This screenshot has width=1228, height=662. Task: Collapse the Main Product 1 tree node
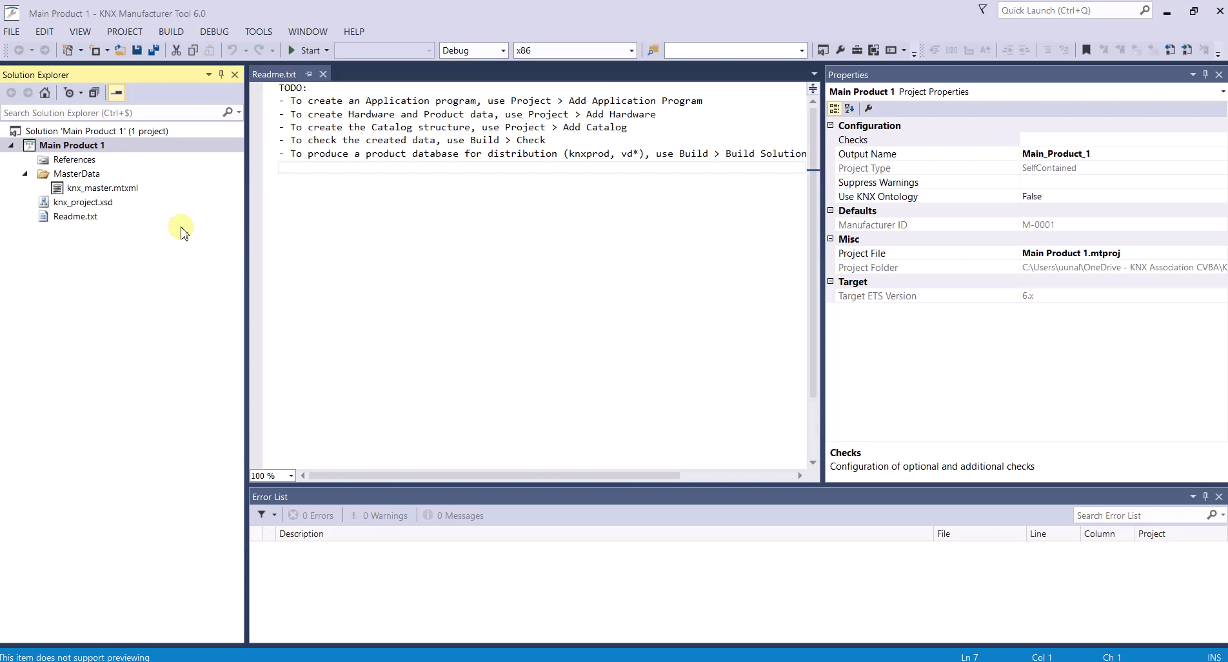pos(11,145)
